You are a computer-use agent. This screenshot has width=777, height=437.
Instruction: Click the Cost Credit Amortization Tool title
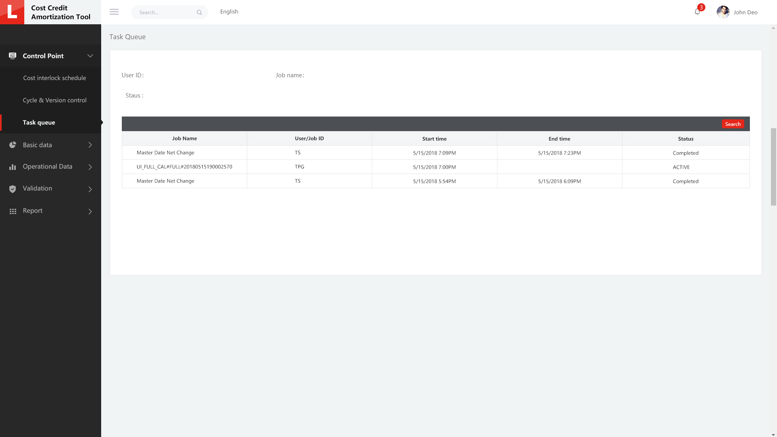pos(61,12)
